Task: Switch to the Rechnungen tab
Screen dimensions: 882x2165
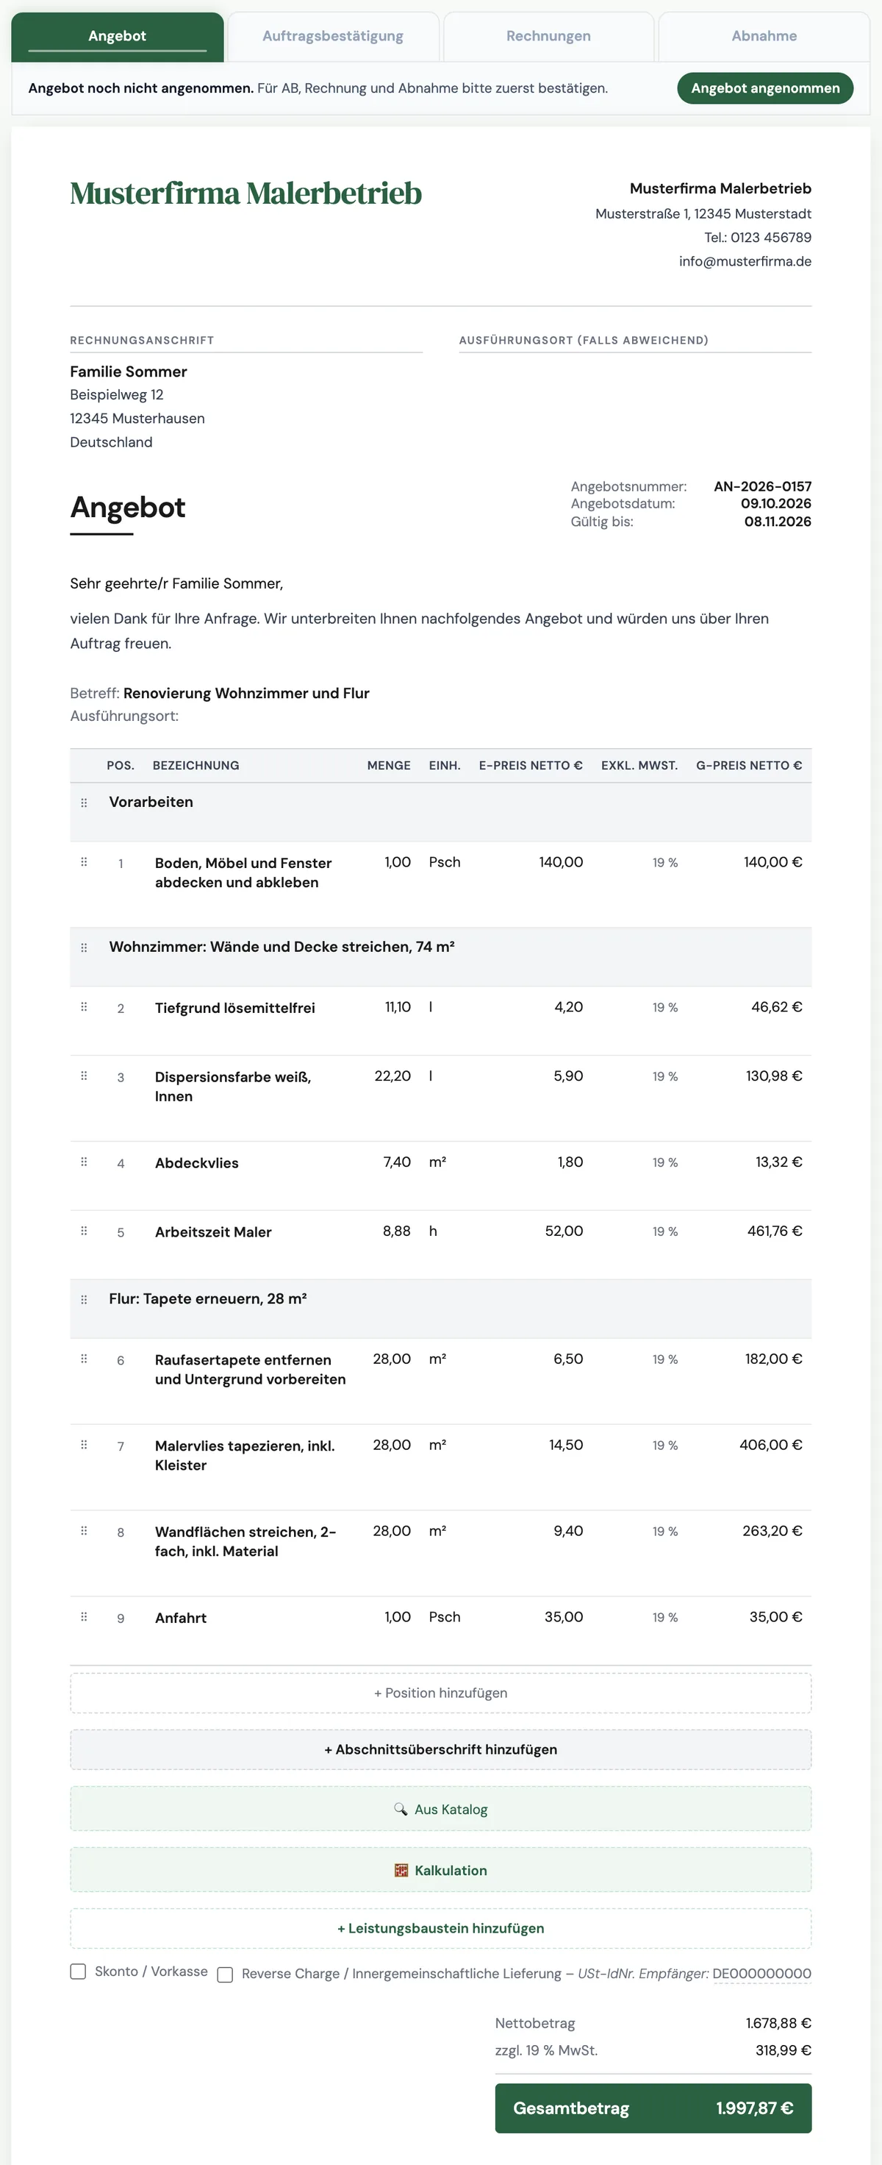Action: pyautogui.click(x=548, y=36)
